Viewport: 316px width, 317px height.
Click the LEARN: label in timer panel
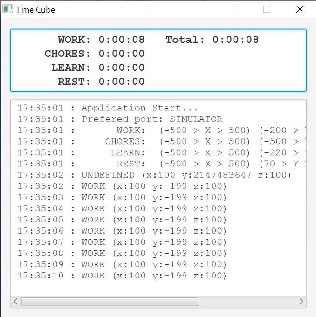click(71, 68)
